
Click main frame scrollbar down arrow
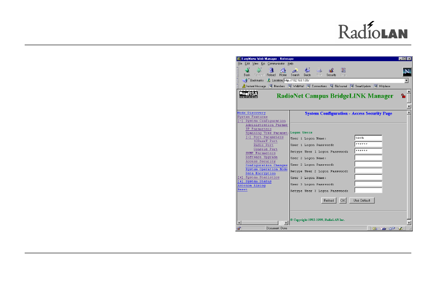pos(409,223)
